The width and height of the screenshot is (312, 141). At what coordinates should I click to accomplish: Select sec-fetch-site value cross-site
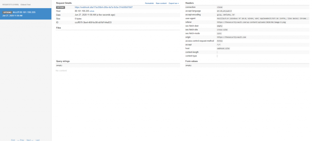click(222, 30)
